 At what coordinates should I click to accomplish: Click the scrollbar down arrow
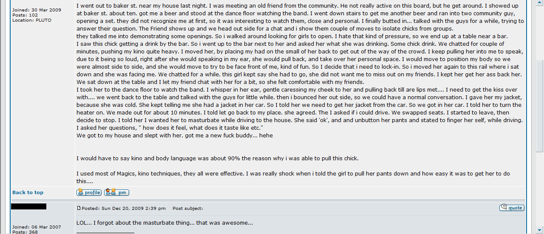[540, 230]
